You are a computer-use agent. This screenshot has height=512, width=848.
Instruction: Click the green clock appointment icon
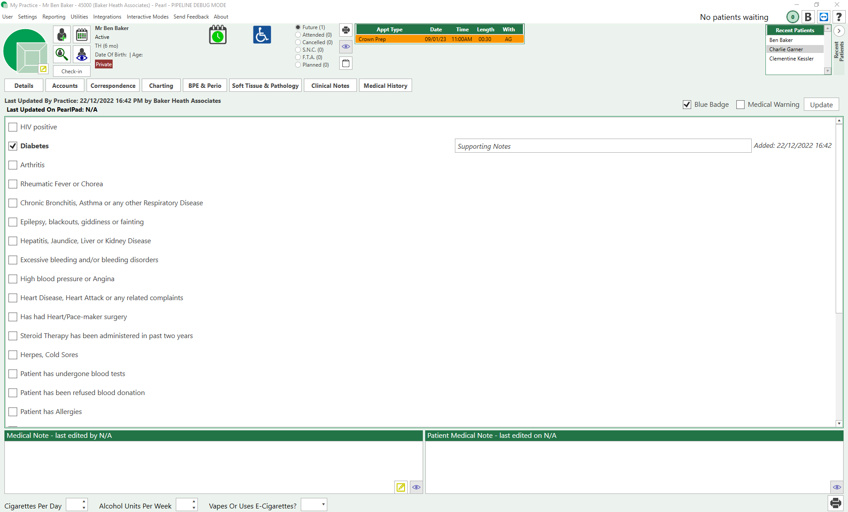(218, 35)
